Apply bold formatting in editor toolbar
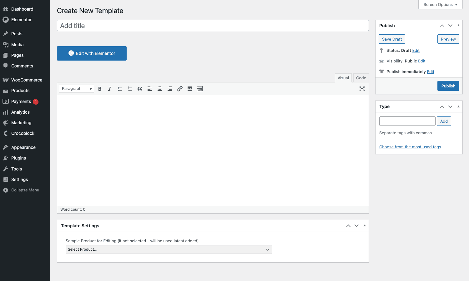This screenshot has width=469, height=281. (x=100, y=89)
